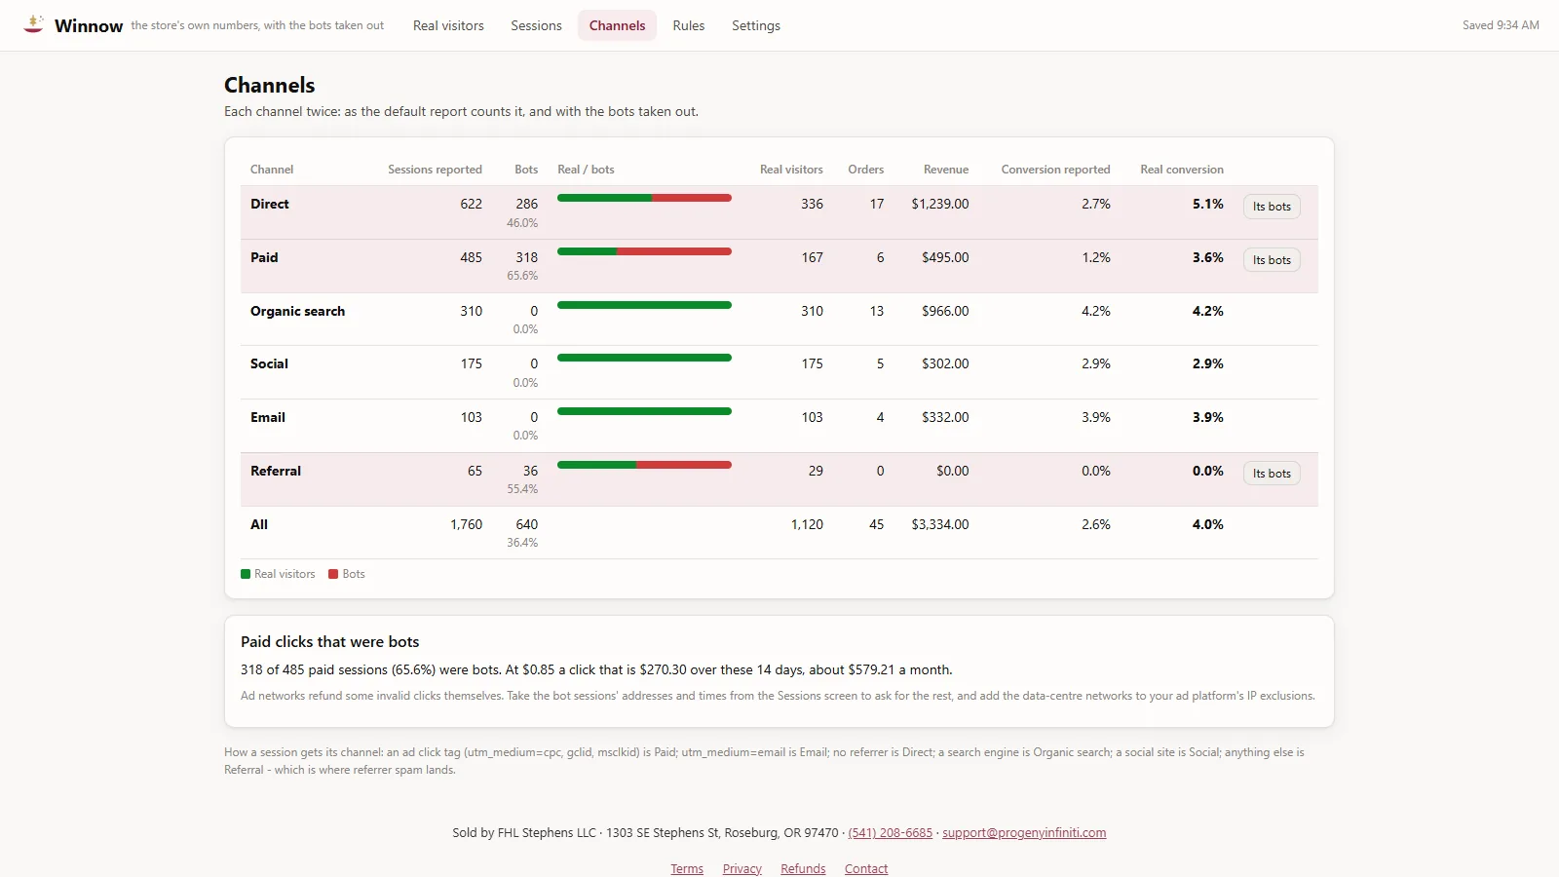The height and width of the screenshot is (877, 1559).
Task: Click the Referral real/bots bar
Action: tap(644, 465)
